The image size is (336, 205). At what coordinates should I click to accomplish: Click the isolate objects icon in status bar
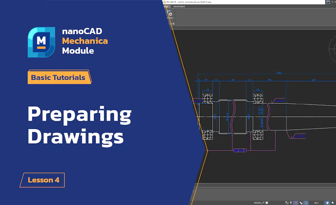click(x=287, y=203)
